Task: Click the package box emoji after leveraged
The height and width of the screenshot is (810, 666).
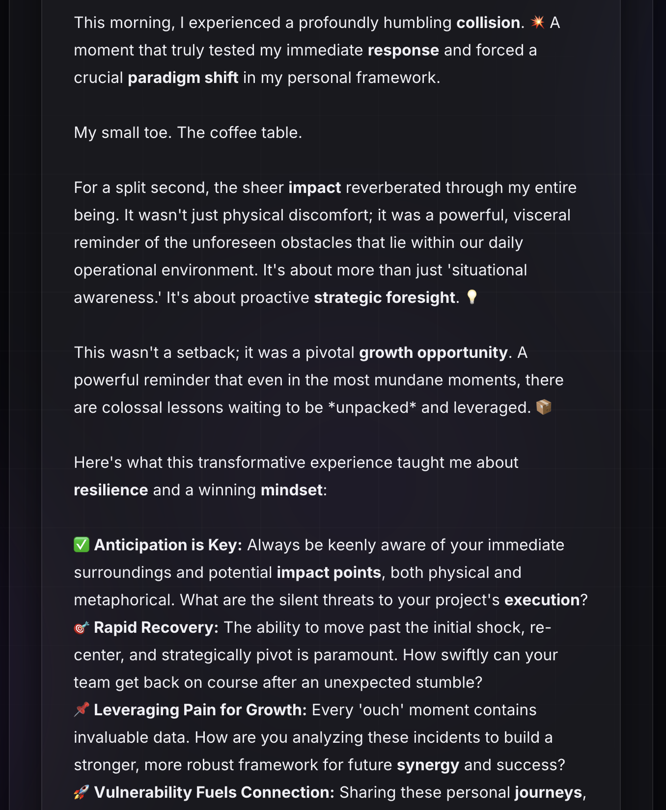Action: 544,407
